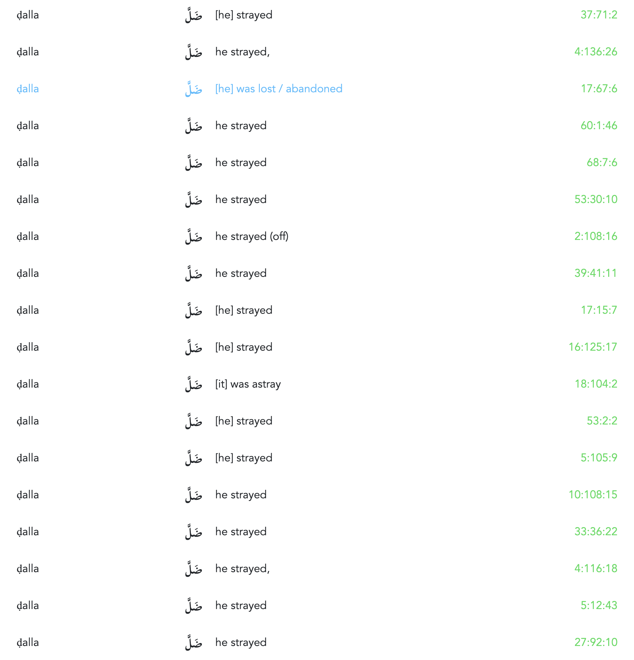Open the 5:105:9 reference
The height and width of the screenshot is (660, 634).
pyautogui.click(x=599, y=458)
